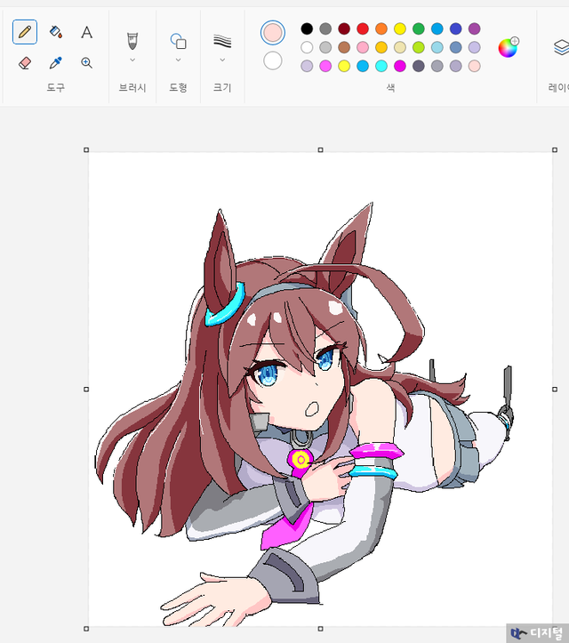Viewport: 569px width, 643px height.
Task: Select the Color 1 foreground circle
Action: click(273, 32)
